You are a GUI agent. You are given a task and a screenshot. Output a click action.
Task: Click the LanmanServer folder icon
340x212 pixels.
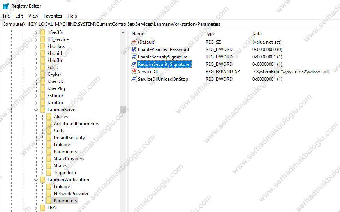click(42, 110)
